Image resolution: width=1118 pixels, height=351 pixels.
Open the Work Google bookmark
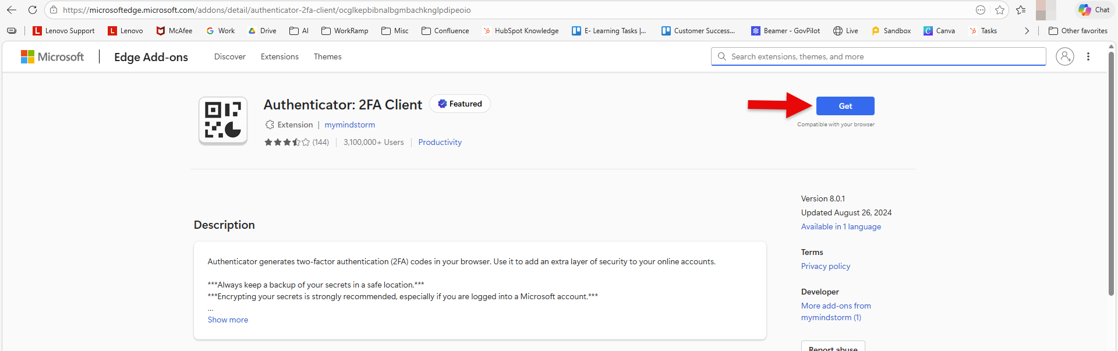pos(220,31)
